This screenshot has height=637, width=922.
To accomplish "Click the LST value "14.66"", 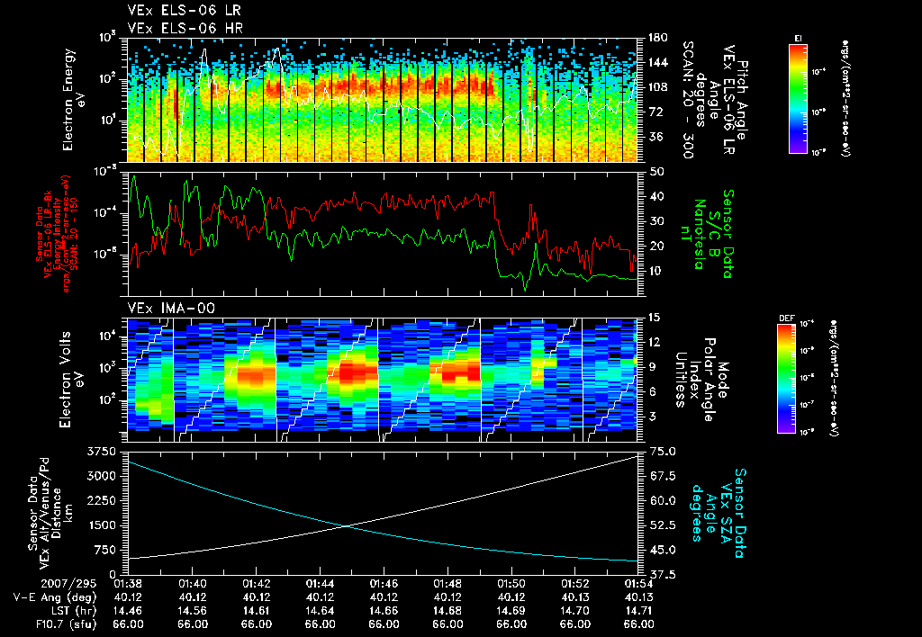I will 384,611.
